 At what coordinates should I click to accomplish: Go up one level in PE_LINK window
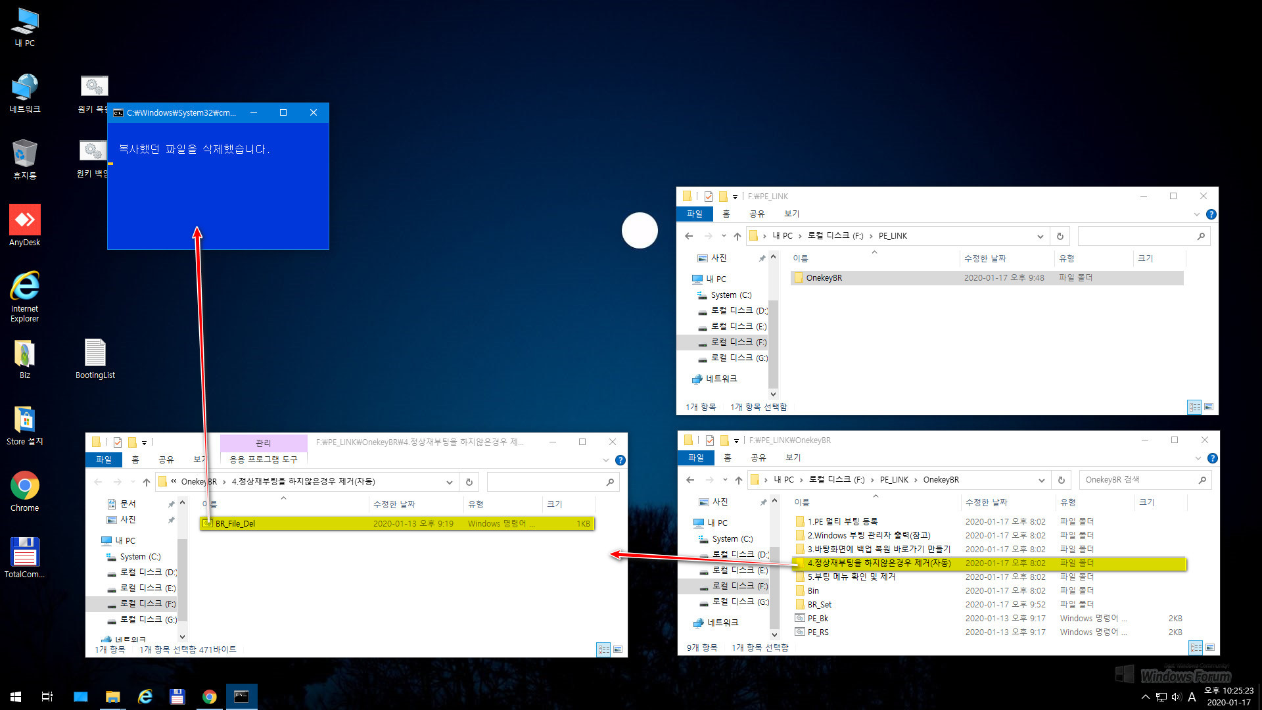737,236
